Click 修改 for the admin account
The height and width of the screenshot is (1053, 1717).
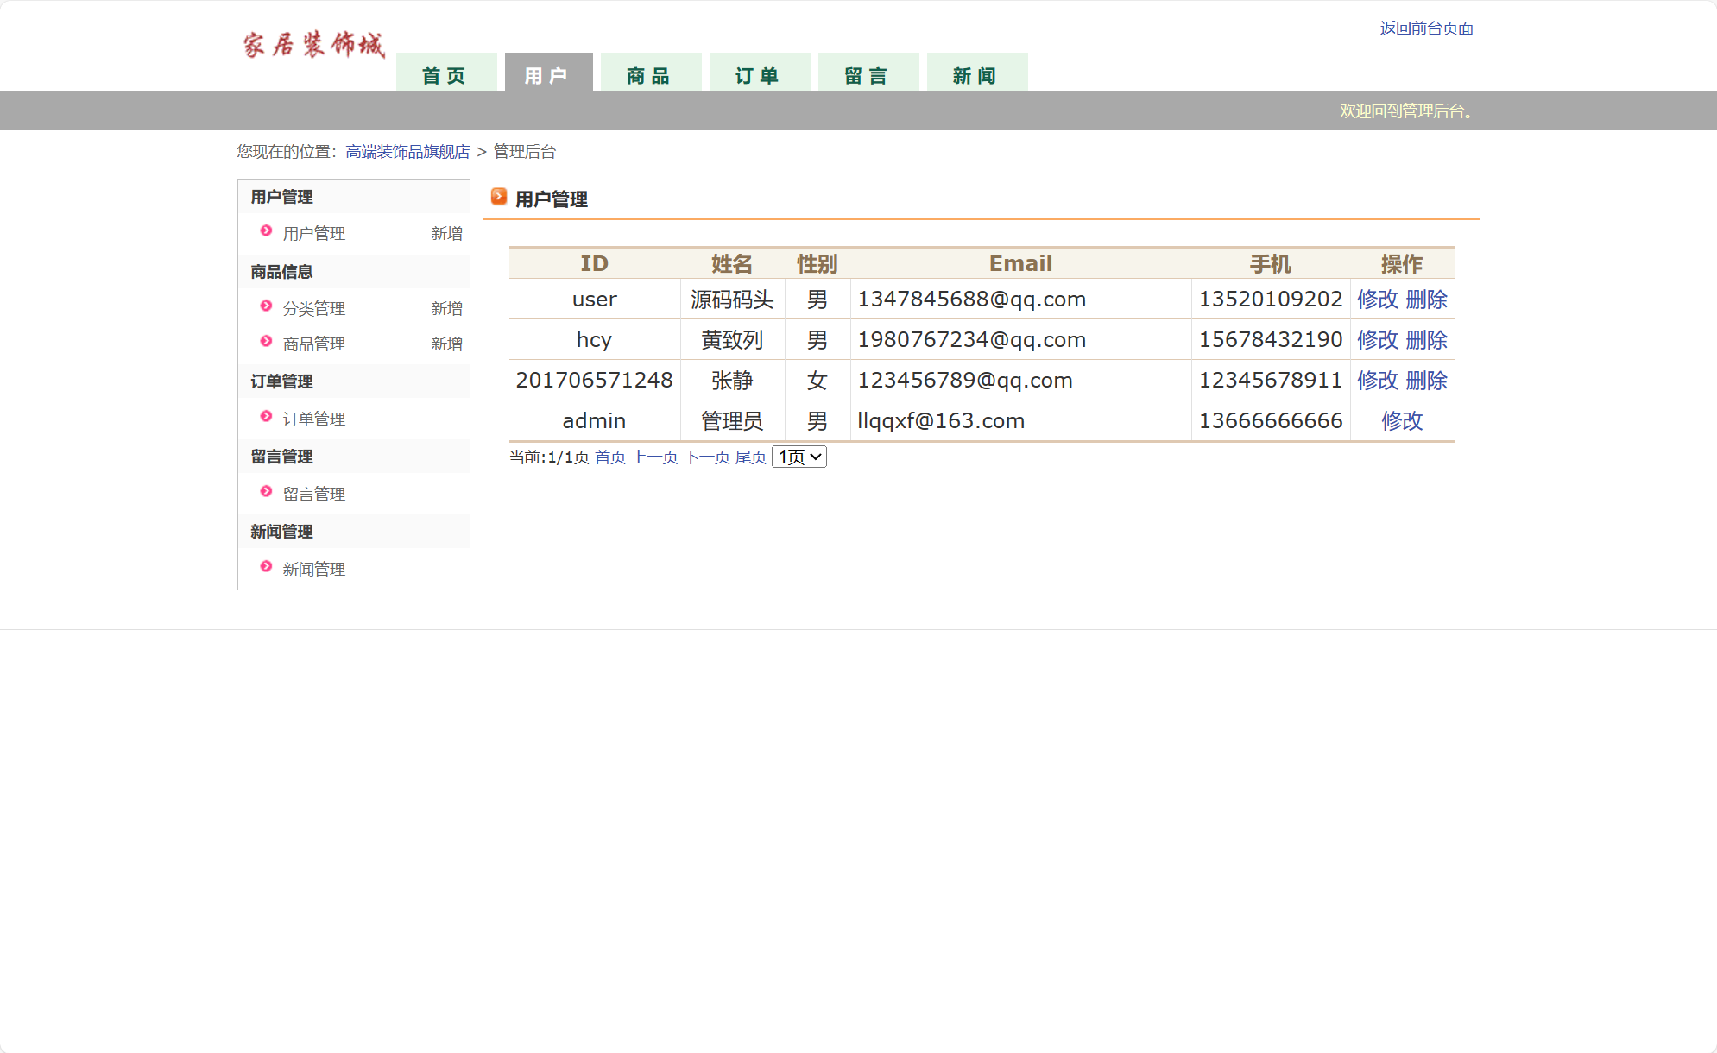pos(1401,421)
